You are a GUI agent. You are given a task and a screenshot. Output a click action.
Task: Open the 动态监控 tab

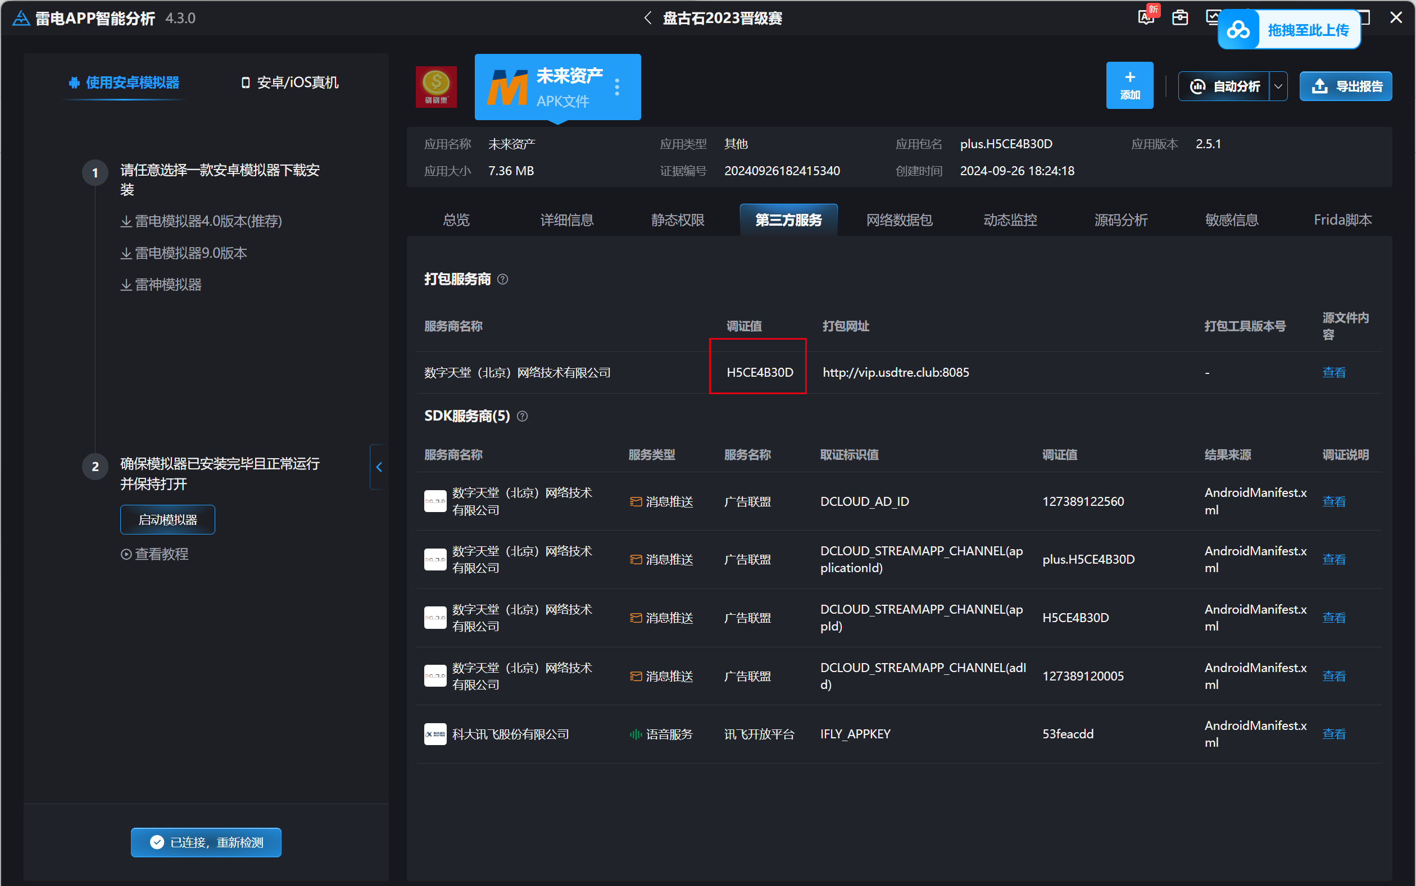pos(1010,220)
